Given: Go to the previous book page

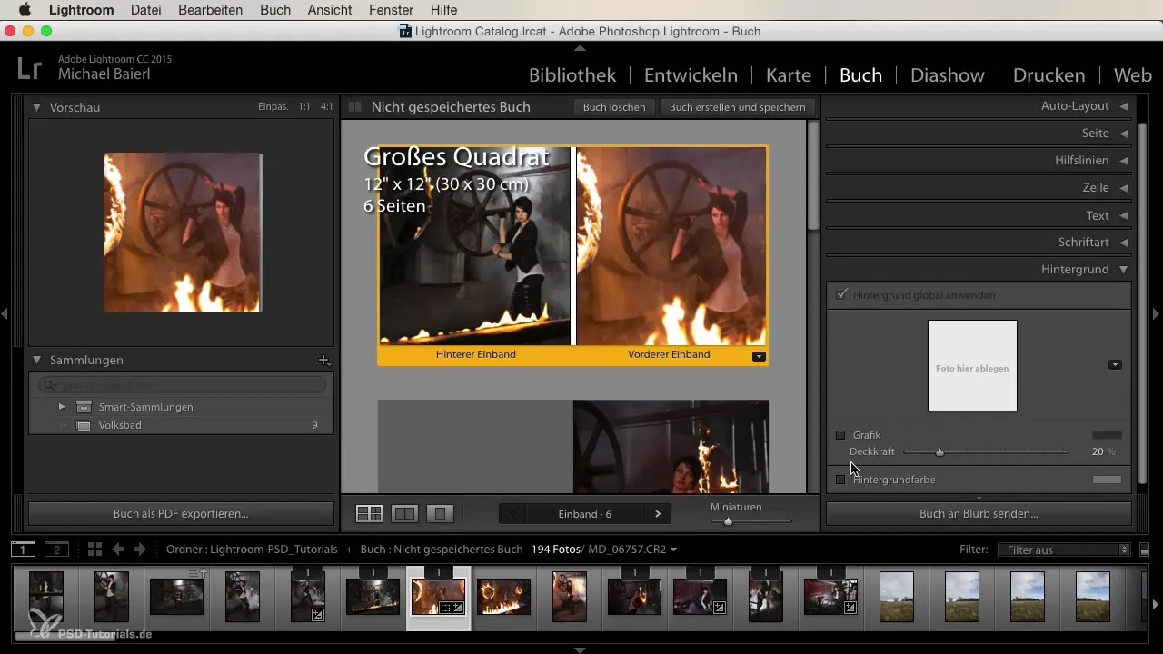Looking at the screenshot, I should point(512,514).
